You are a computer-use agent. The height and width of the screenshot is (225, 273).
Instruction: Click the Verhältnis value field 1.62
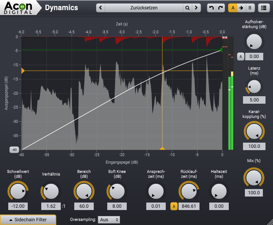[51, 206]
